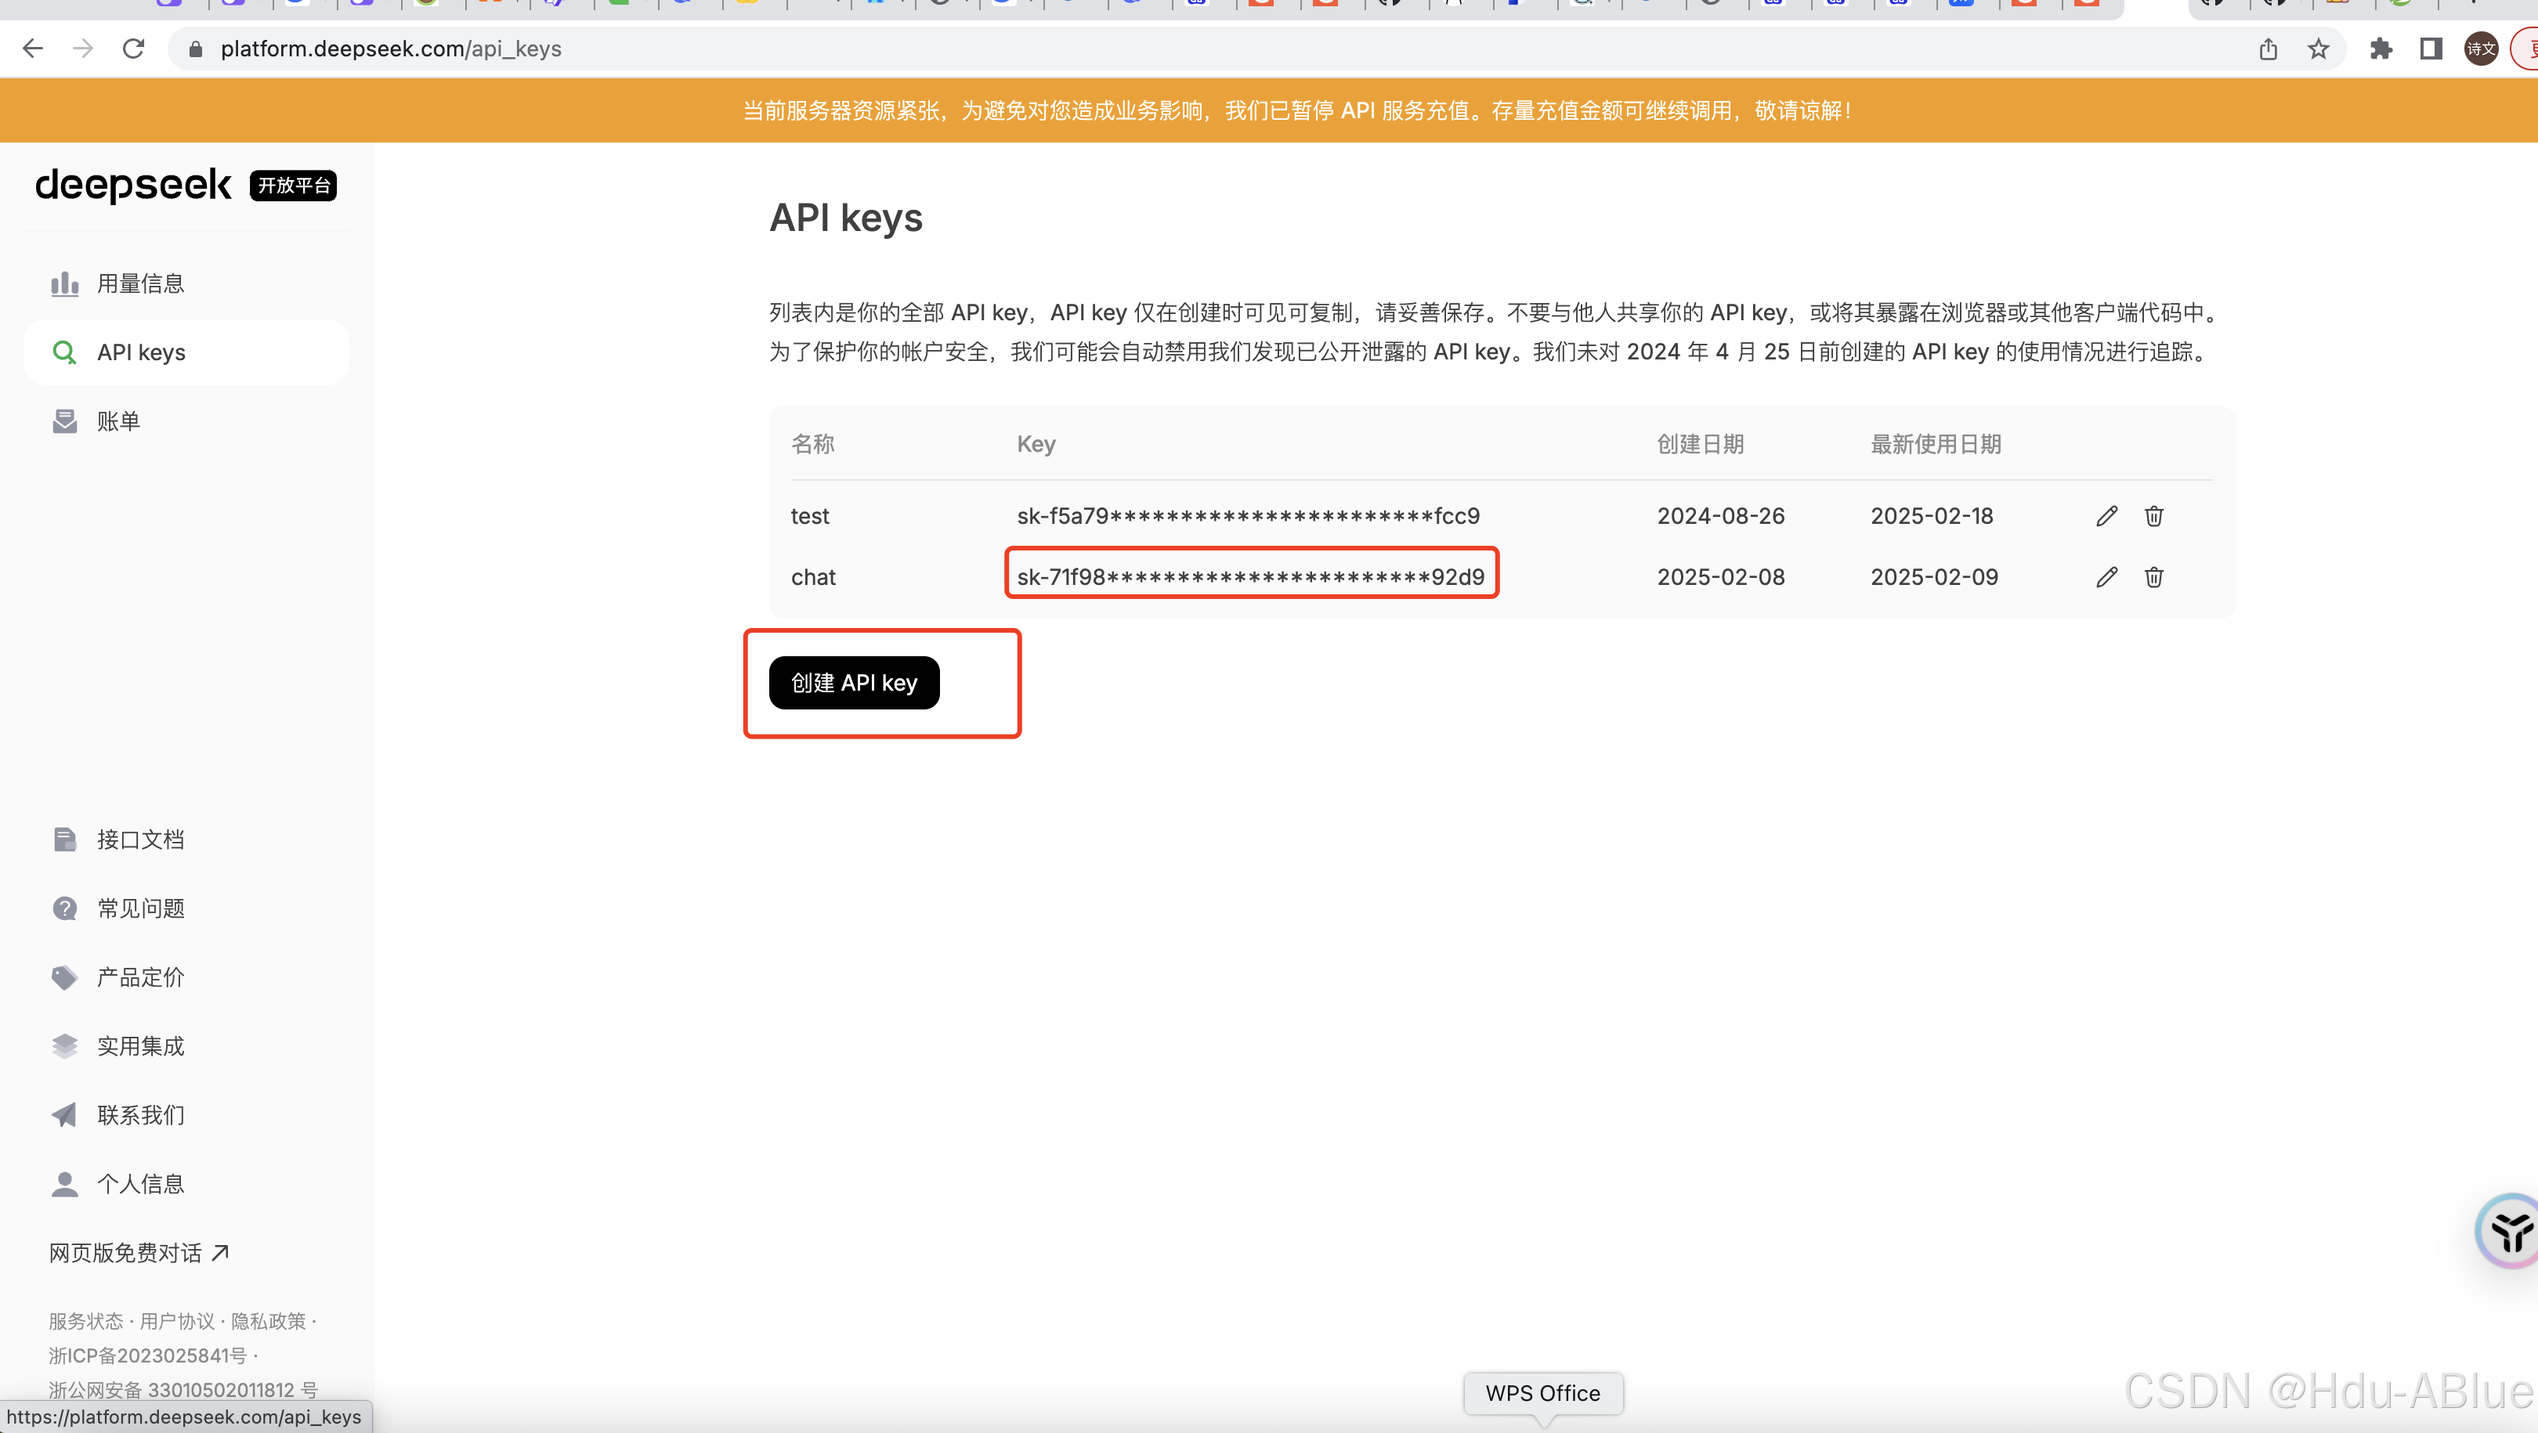Open the browser extensions puzzle icon
2538x1433 pixels.
click(x=2381, y=49)
